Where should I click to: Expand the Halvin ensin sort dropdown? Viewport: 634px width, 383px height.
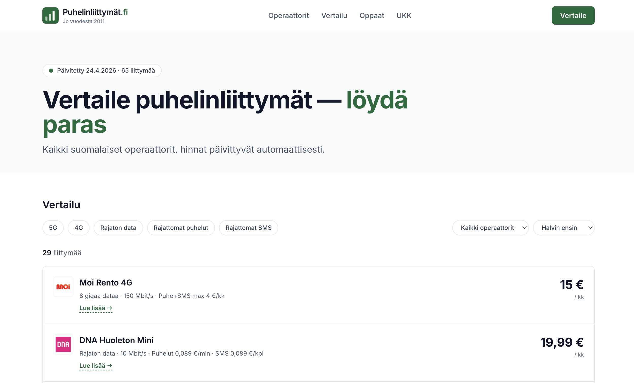coord(564,228)
